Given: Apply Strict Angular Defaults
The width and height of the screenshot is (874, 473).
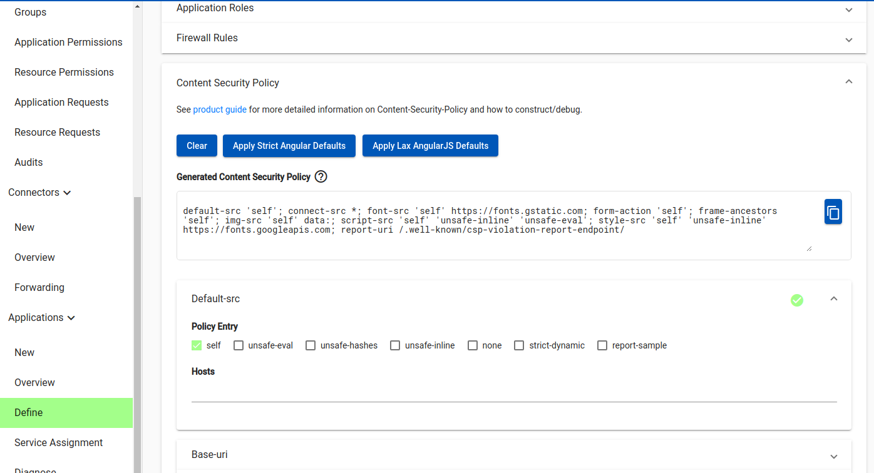Looking at the screenshot, I should pyautogui.click(x=289, y=146).
